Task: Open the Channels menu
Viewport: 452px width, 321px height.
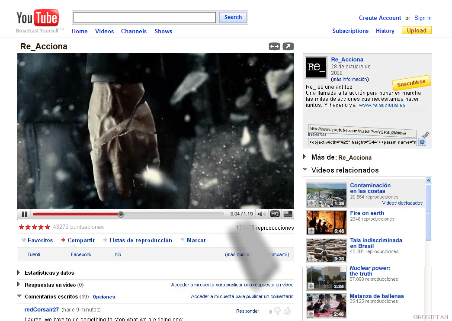Action: (x=134, y=31)
